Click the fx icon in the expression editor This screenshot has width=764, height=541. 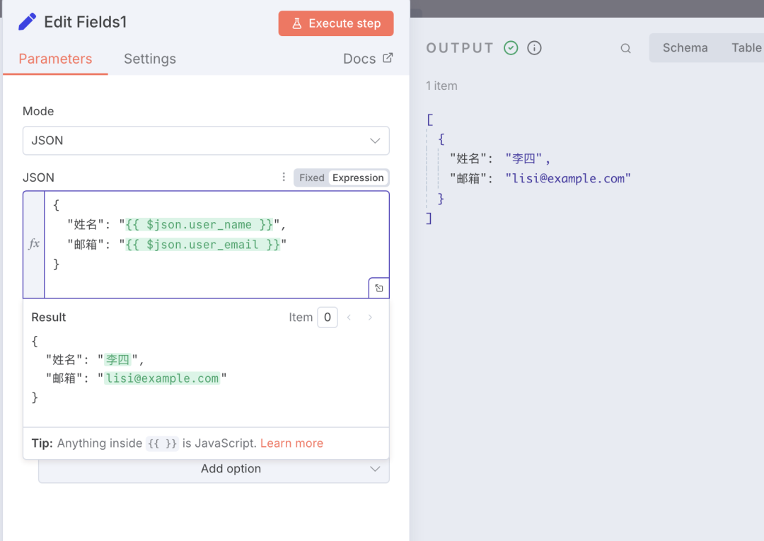(34, 244)
